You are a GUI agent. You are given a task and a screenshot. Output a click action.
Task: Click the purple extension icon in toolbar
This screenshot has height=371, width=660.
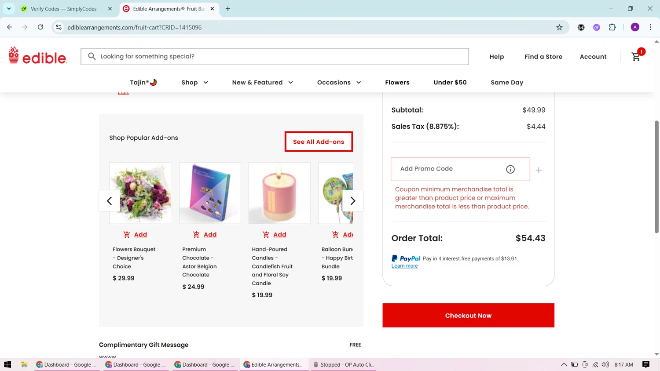click(597, 27)
